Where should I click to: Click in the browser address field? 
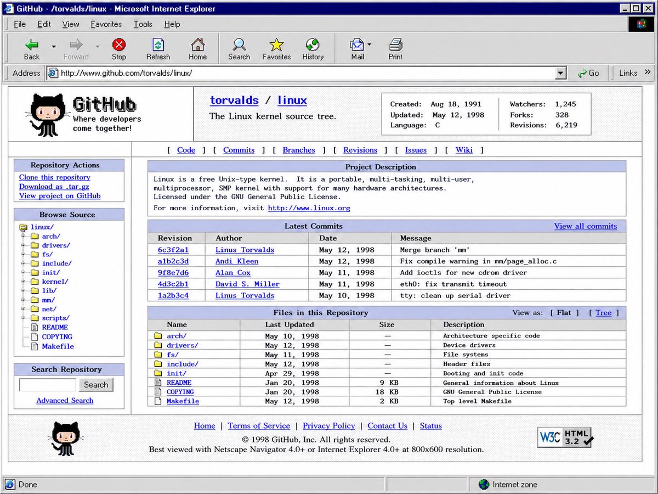coord(307,73)
